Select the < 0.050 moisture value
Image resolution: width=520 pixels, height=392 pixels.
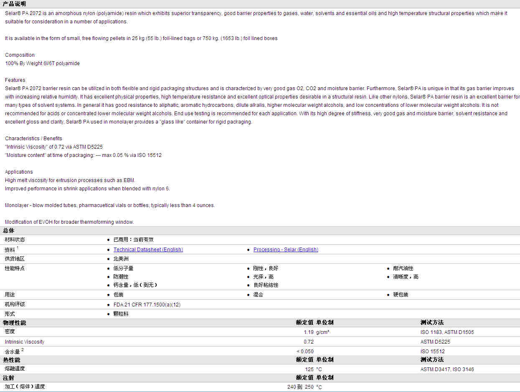(305, 352)
